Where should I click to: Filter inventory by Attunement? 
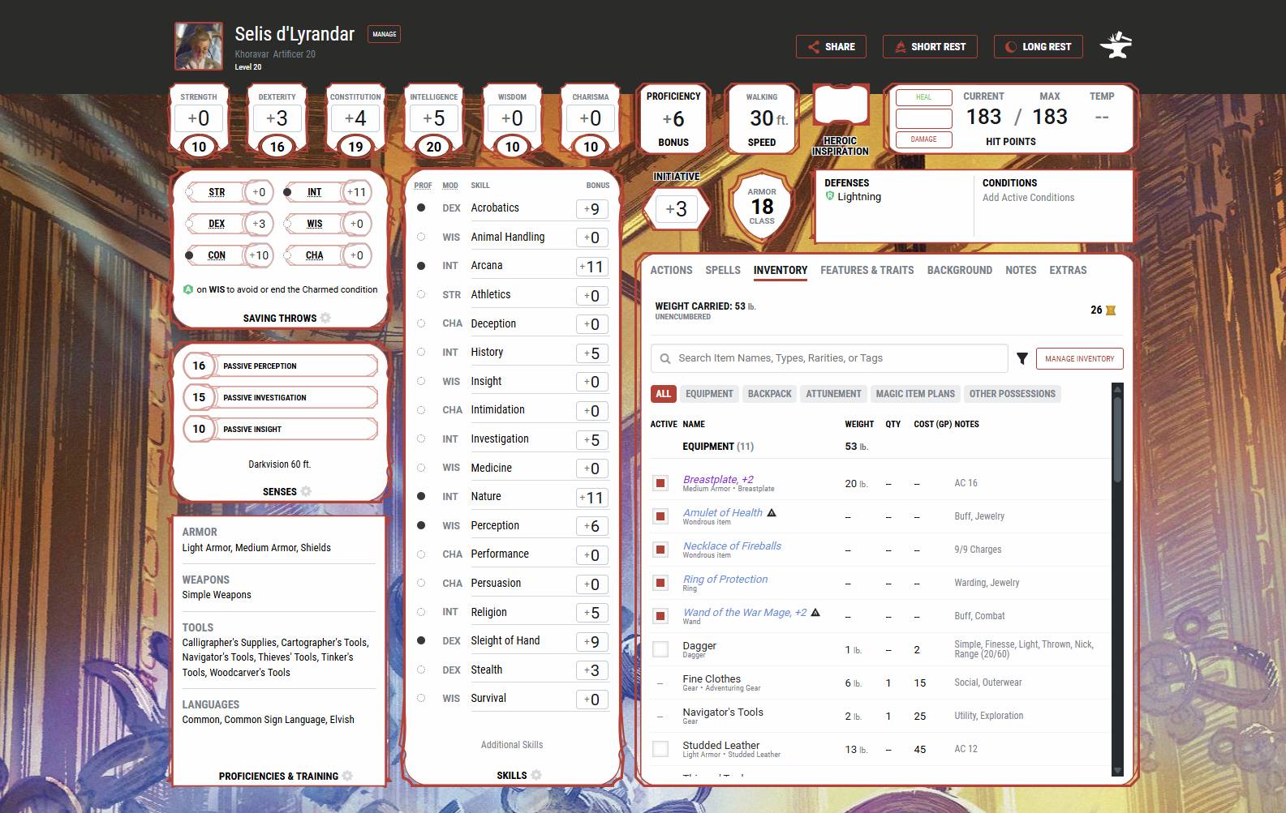[833, 394]
